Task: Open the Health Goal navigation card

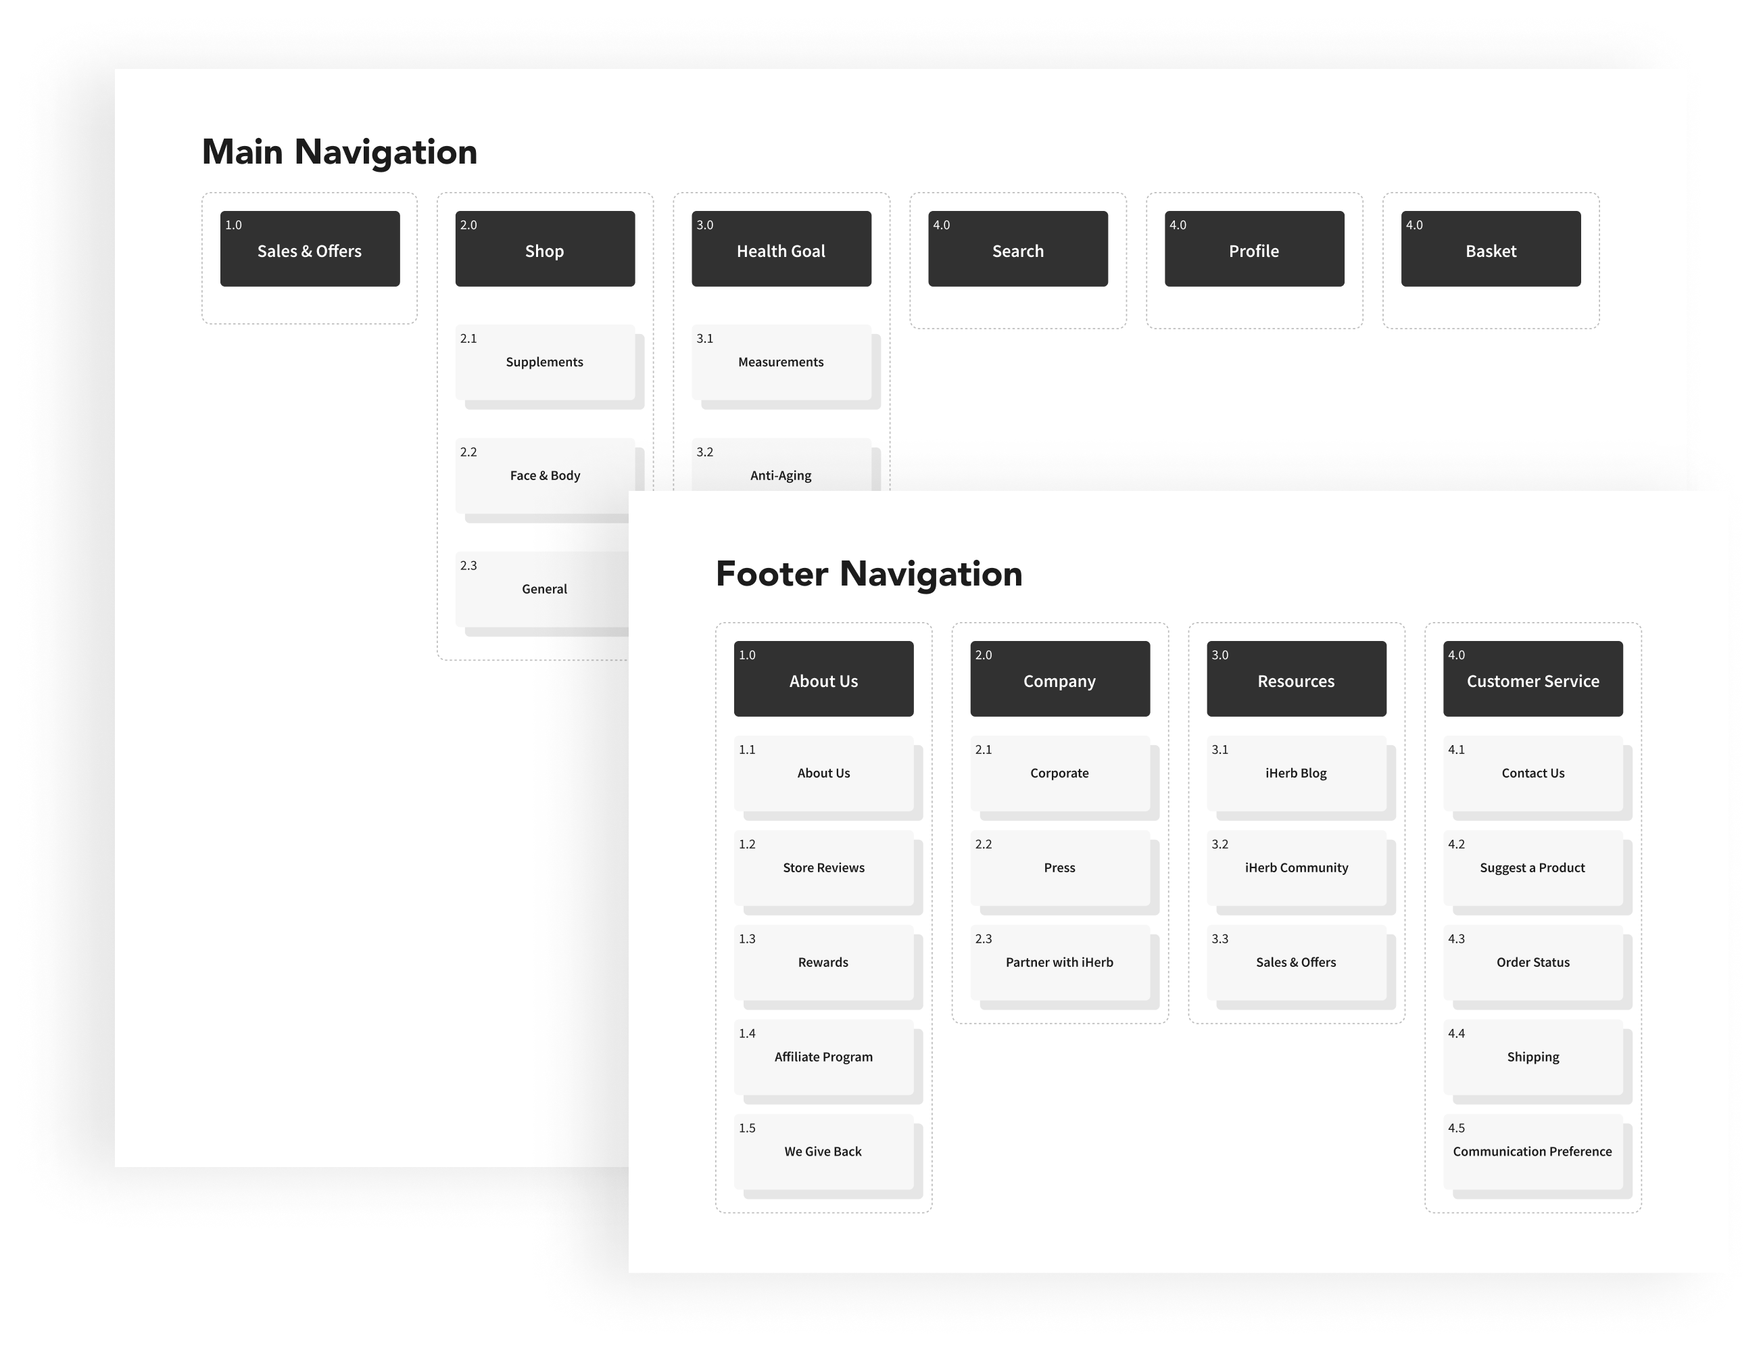Action: click(x=781, y=249)
